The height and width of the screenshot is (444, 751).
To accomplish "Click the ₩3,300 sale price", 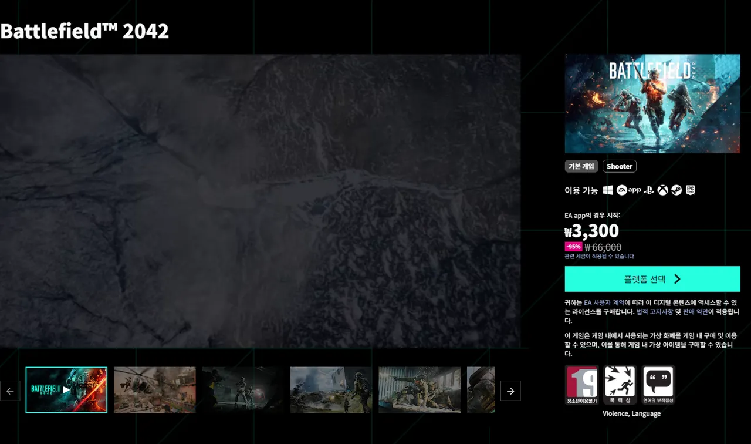I will pyautogui.click(x=591, y=231).
